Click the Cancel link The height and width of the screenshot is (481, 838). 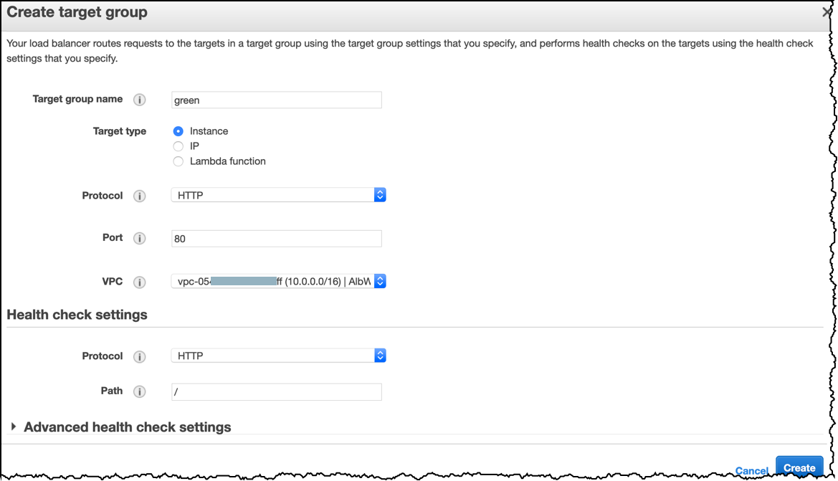coord(751,470)
